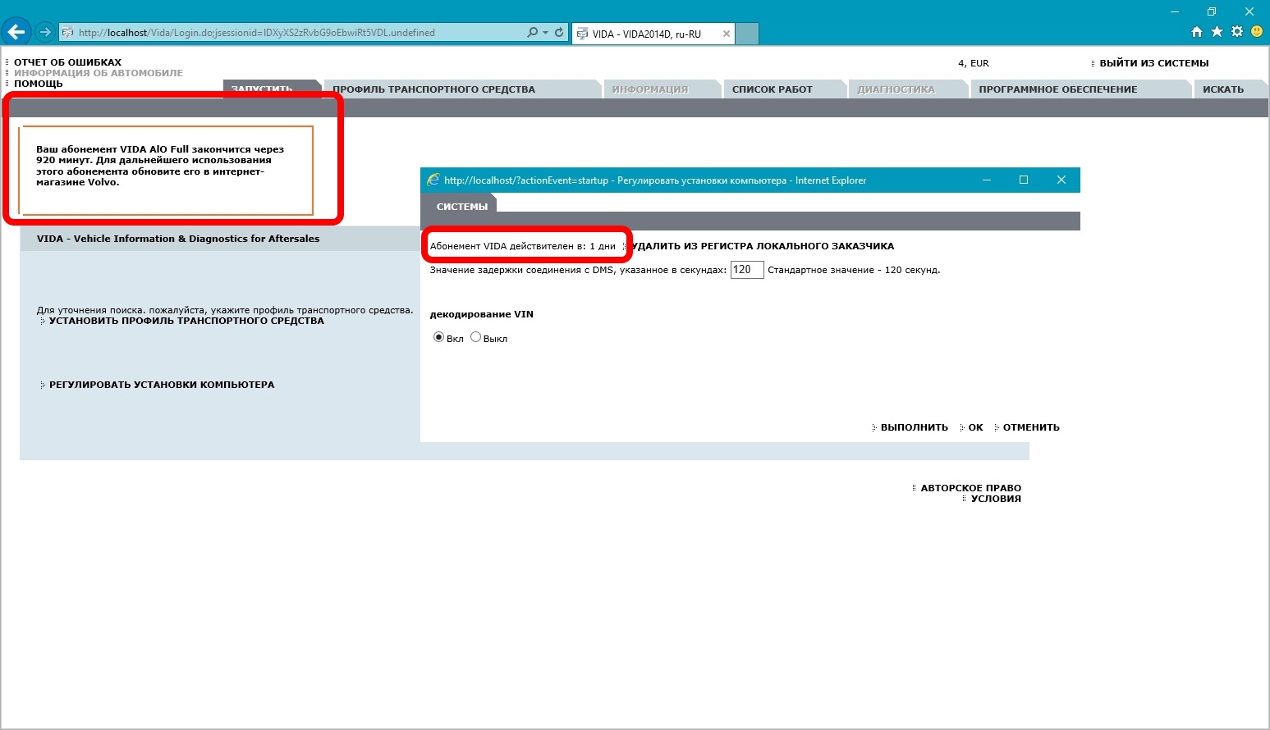
Task: Go forward with the browser forward arrow
Action: pyautogui.click(x=45, y=33)
